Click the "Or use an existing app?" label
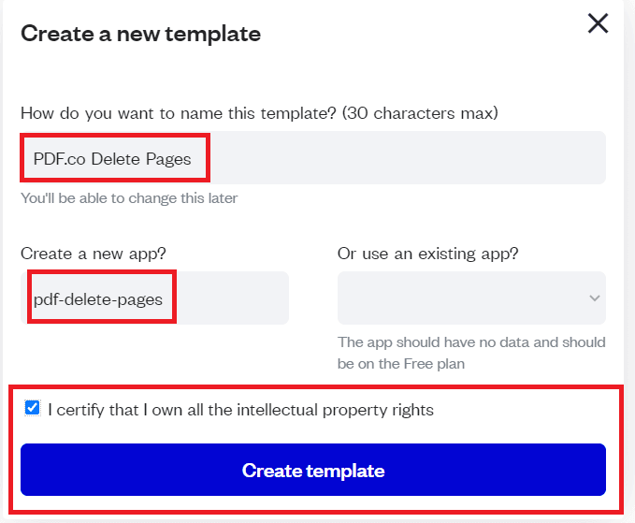The height and width of the screenshot is (523, 635). (427, 254)
